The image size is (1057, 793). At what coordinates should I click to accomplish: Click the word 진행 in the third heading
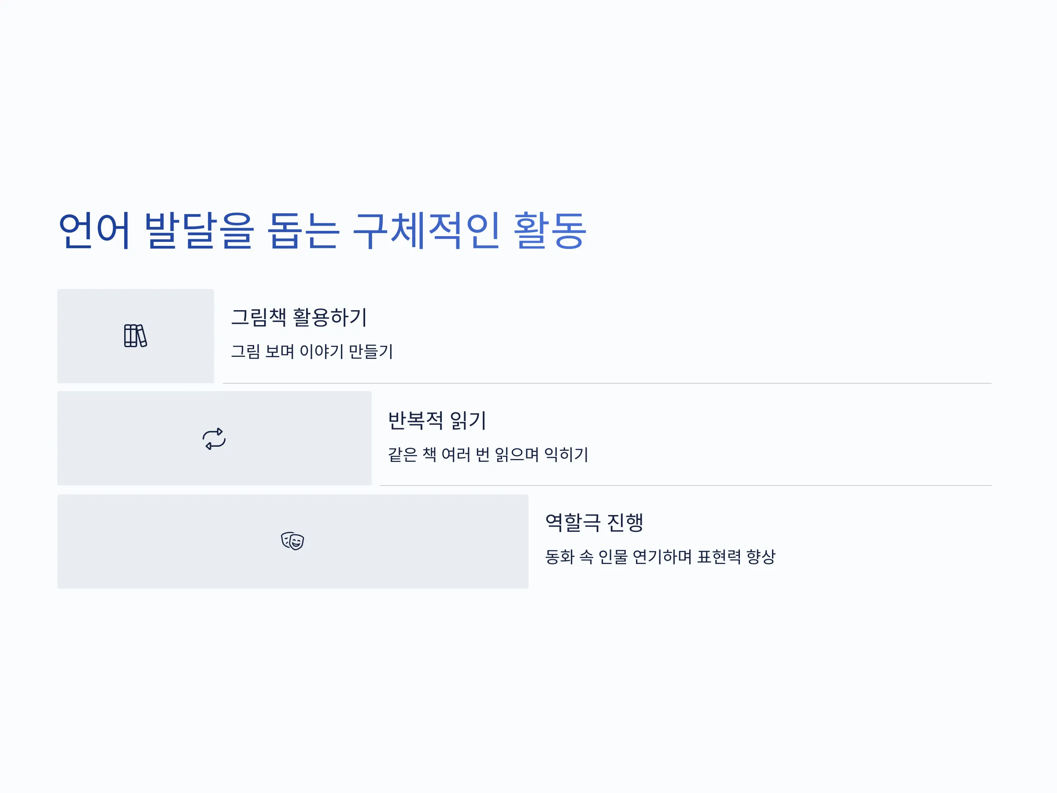click(x=625, y=522)
